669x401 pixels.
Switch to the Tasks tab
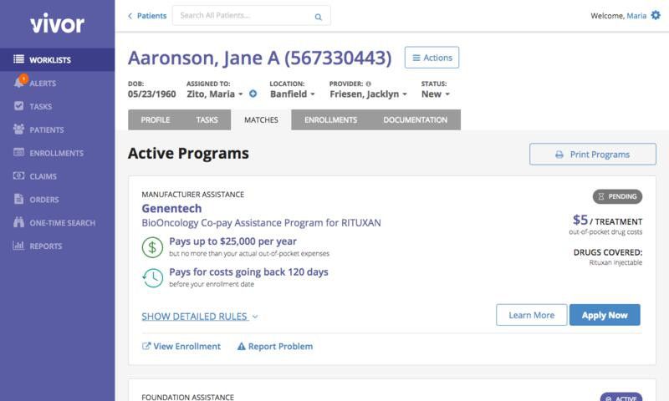tap(207, 119)
